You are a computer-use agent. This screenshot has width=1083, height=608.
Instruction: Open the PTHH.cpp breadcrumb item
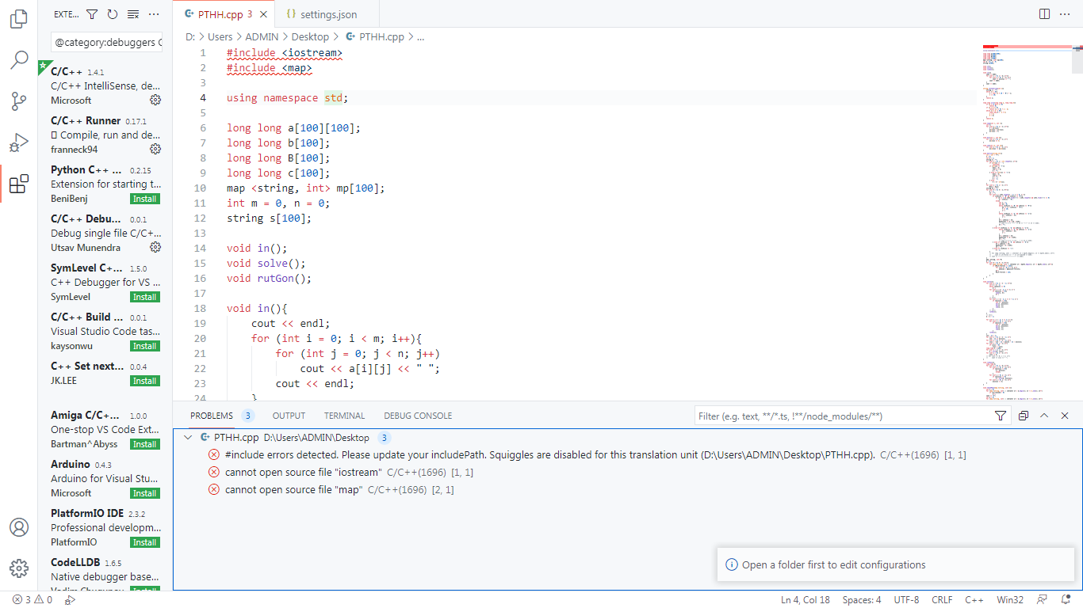(x=374, y=36)
